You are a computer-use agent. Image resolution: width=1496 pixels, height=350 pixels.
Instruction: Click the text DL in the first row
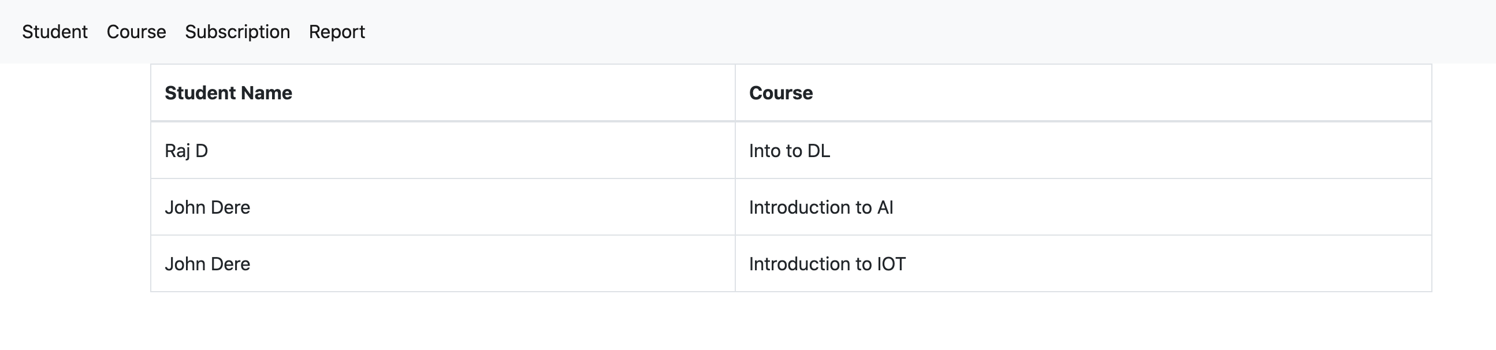coord(818,151)
